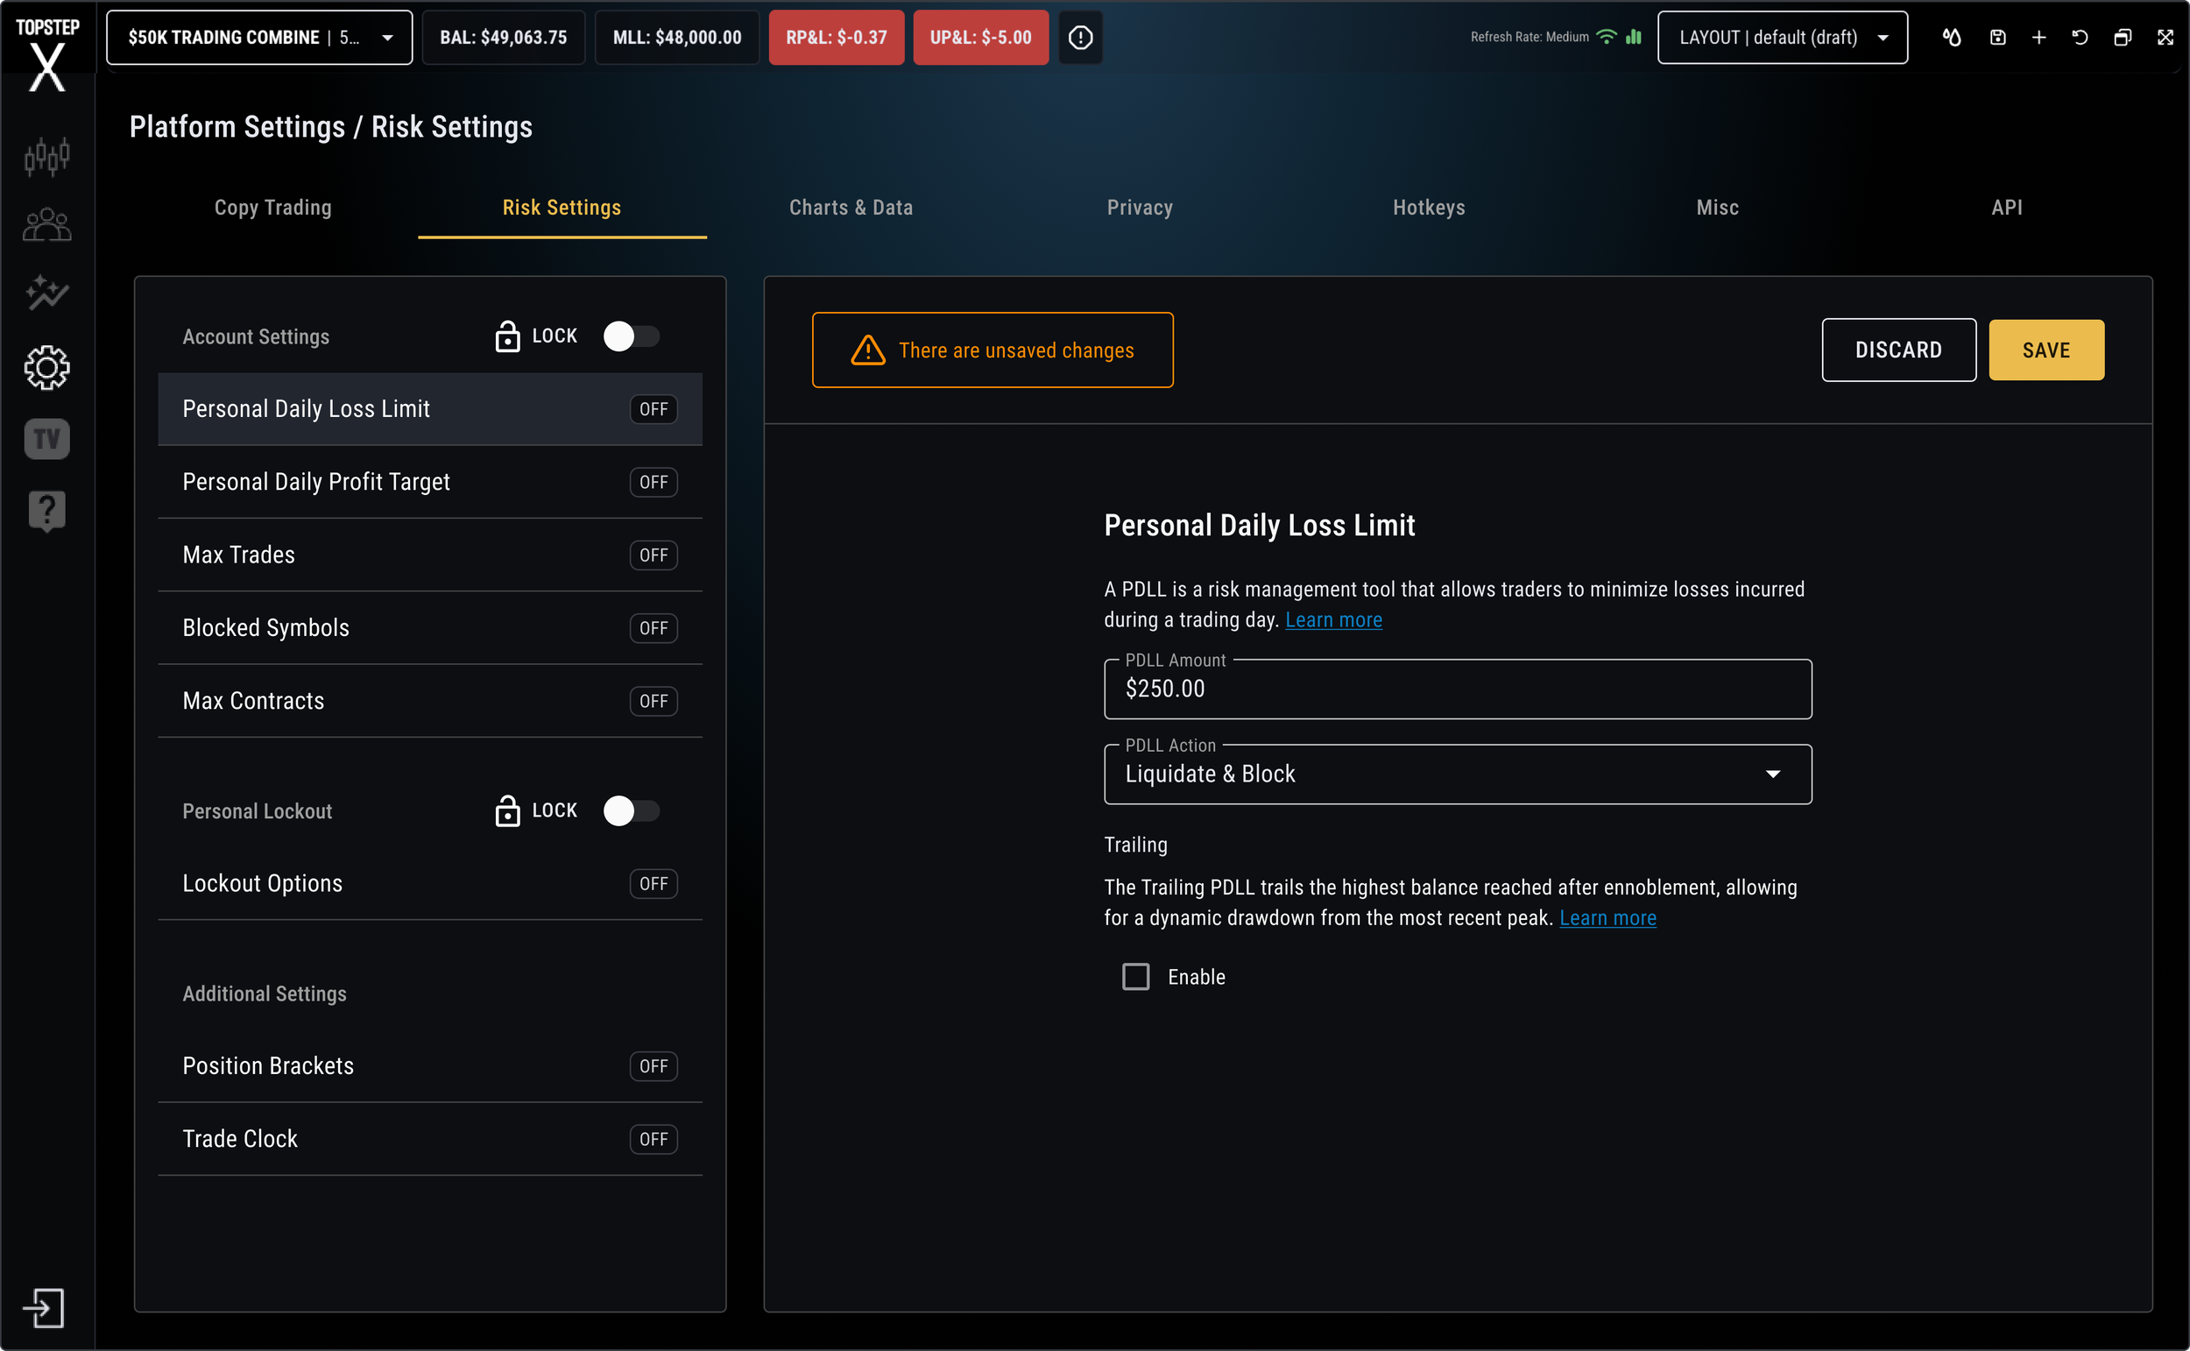Click the TopstepX logo

(47, 53)
